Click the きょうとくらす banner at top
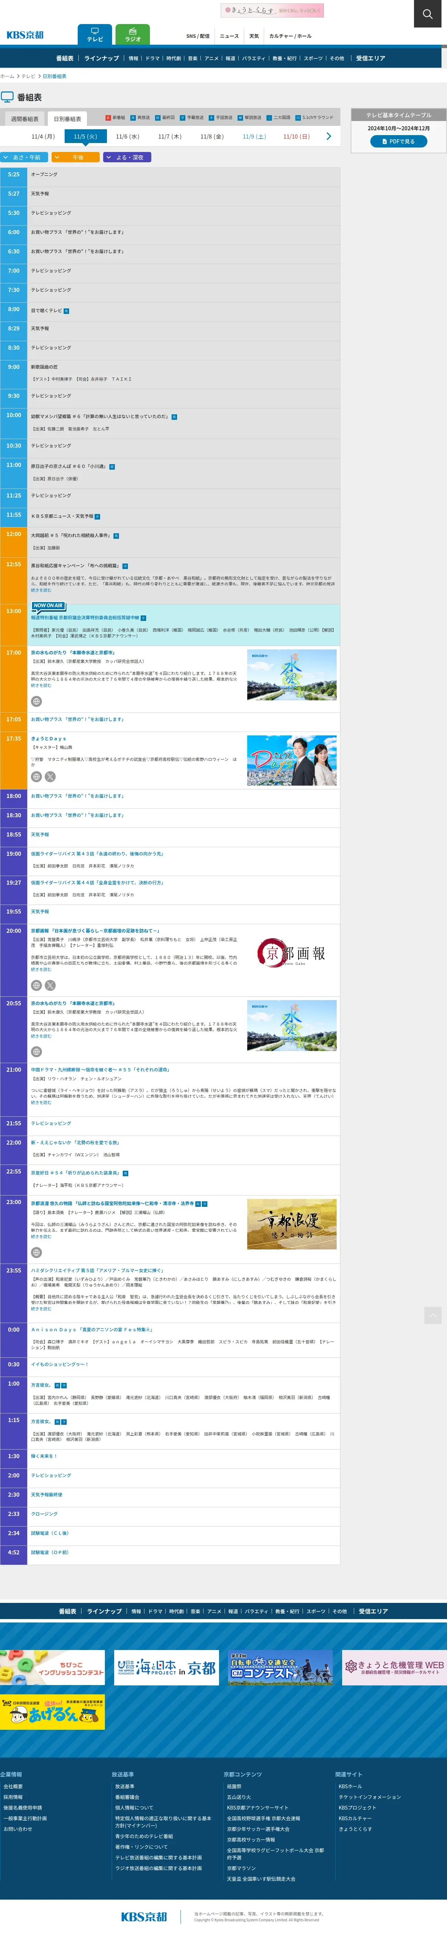 click(x=272, y=11)
